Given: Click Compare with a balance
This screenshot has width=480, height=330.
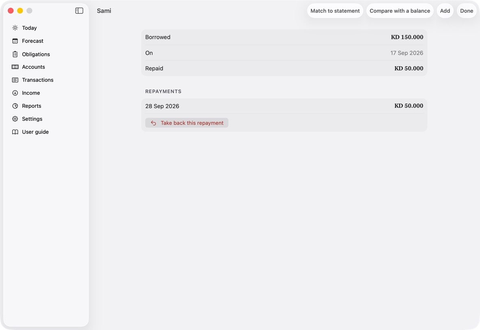Looking at the screenshot, I should 400,11.
